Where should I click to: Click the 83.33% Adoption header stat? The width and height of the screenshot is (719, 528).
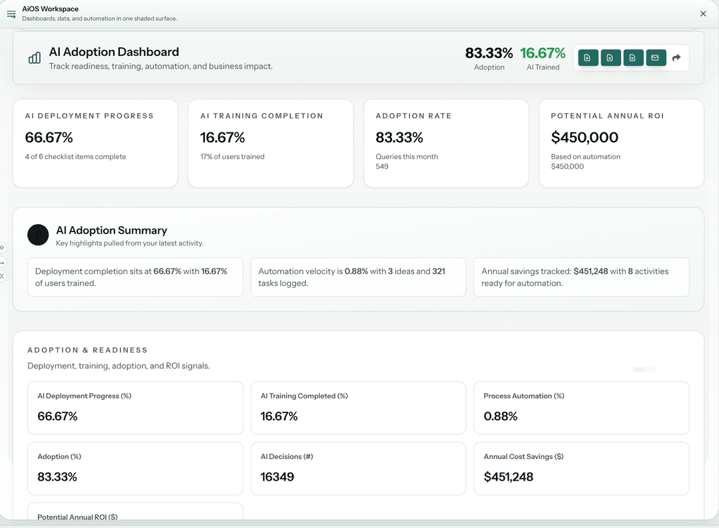489,59
